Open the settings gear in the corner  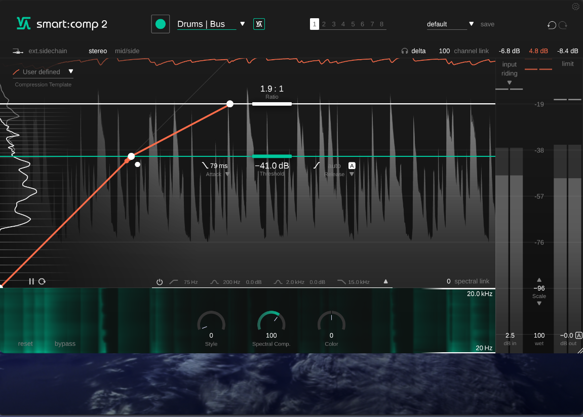click(x=575, y=7)
